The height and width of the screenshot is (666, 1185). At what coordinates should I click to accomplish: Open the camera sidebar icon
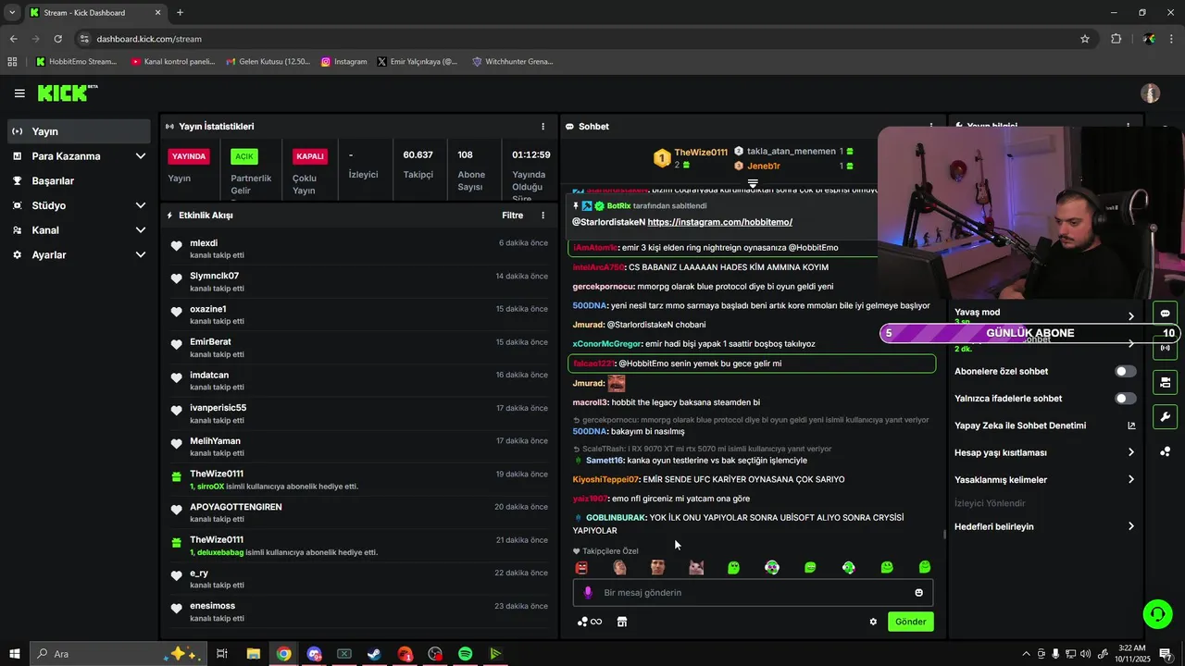(1165, 382)
